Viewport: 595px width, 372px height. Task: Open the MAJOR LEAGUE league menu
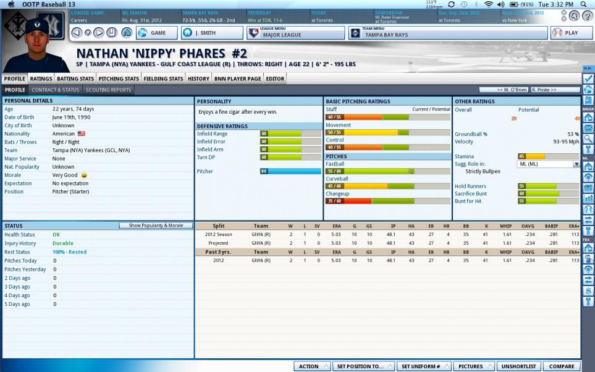point(295,33)
